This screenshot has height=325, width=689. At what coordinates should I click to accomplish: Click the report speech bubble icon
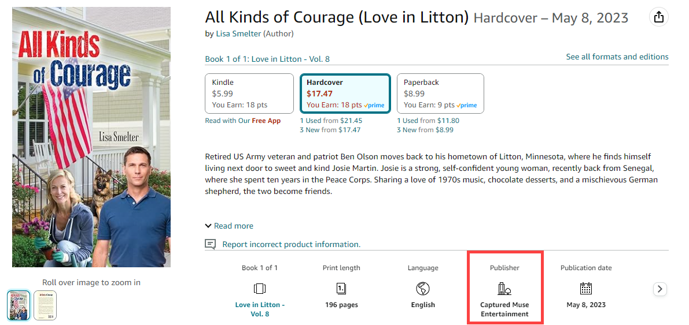point(211,244)
